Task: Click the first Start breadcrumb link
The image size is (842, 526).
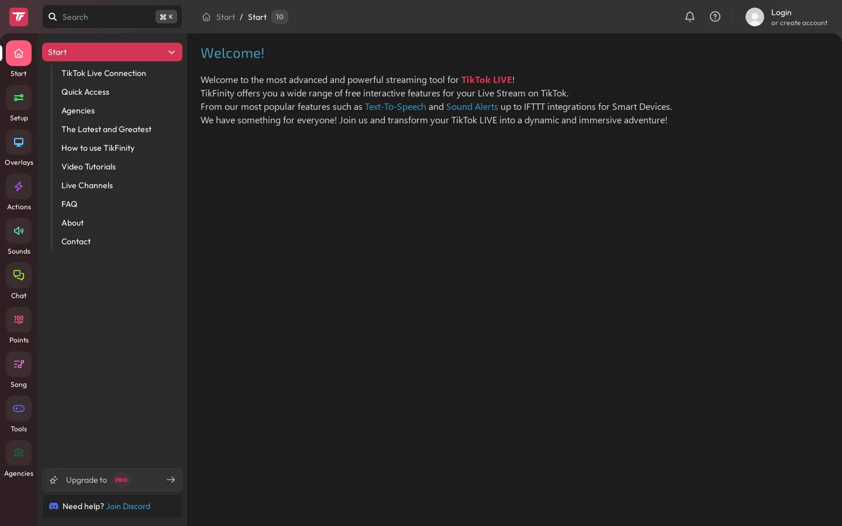Action: pos(226,17)
